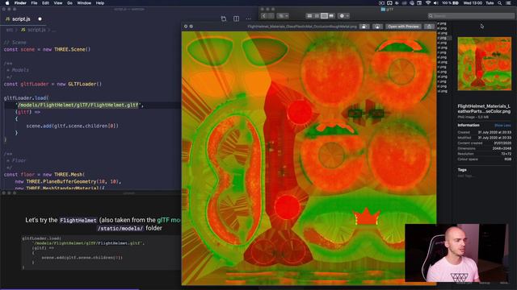Open the editor more actions ellipsis
This screenshot has height=290, width=517.
pyautogui.click(x=248, y=19)
